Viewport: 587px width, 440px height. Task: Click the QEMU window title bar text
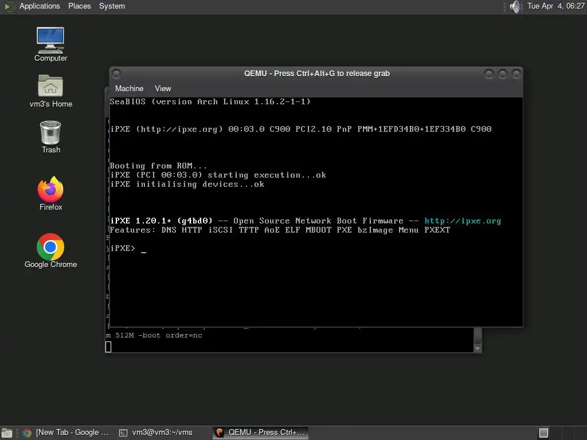[x=316, y=74]
